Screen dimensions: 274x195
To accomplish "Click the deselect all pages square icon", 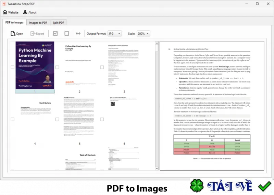I will (66, 33).
